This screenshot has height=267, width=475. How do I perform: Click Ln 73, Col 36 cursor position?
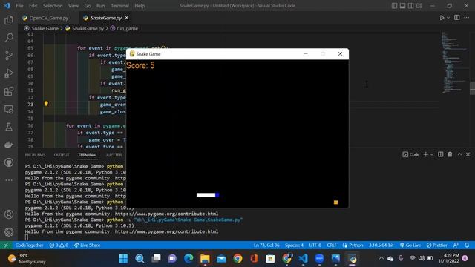[266, 245]
